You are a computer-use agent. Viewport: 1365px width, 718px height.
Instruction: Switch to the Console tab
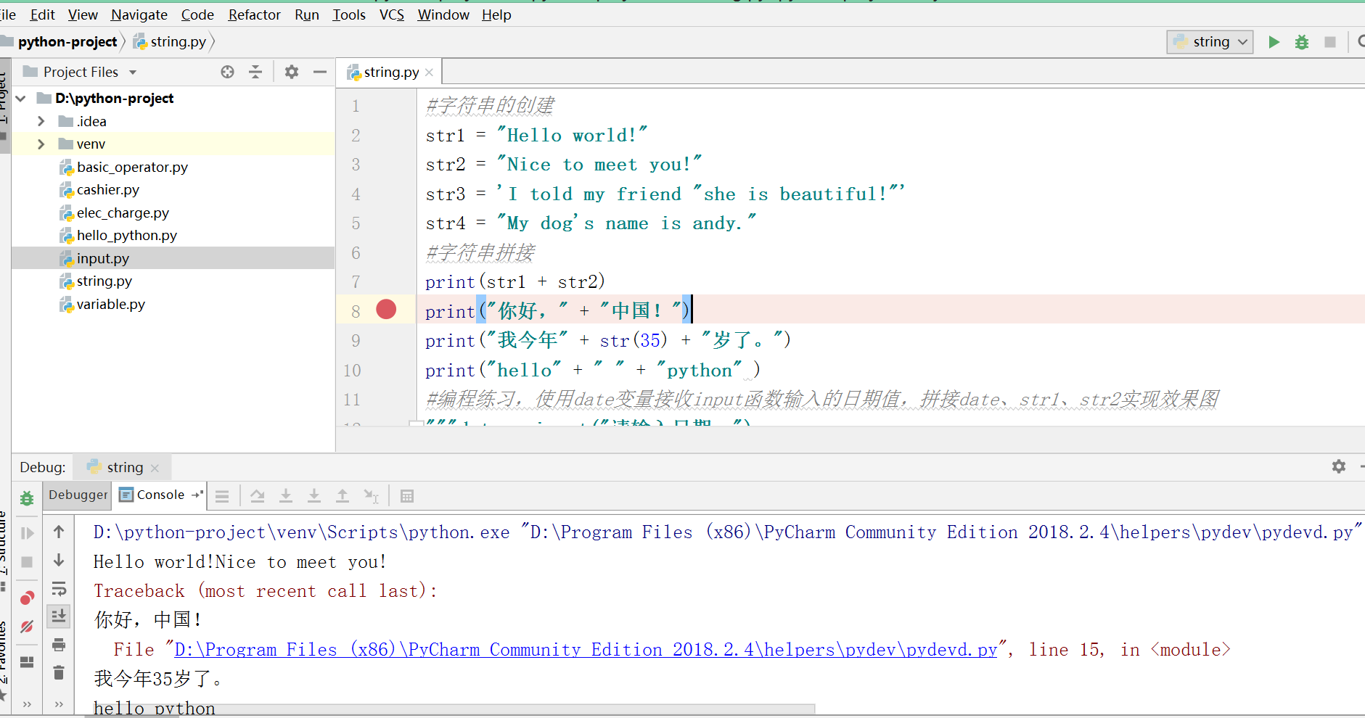(160, 495)
